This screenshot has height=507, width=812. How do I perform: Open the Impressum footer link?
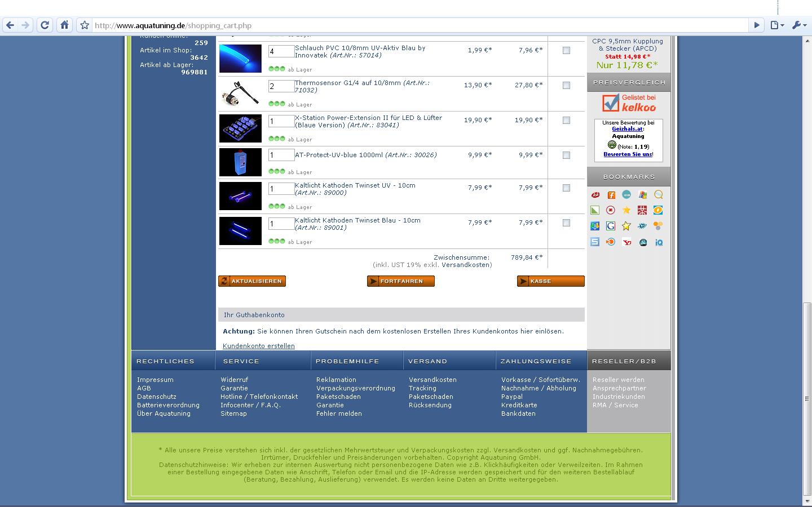(x=155, y=380)
